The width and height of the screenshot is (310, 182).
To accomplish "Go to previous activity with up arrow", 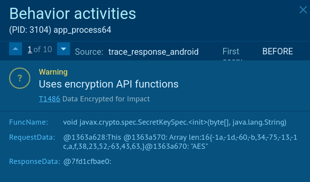I will click(16, 49).
